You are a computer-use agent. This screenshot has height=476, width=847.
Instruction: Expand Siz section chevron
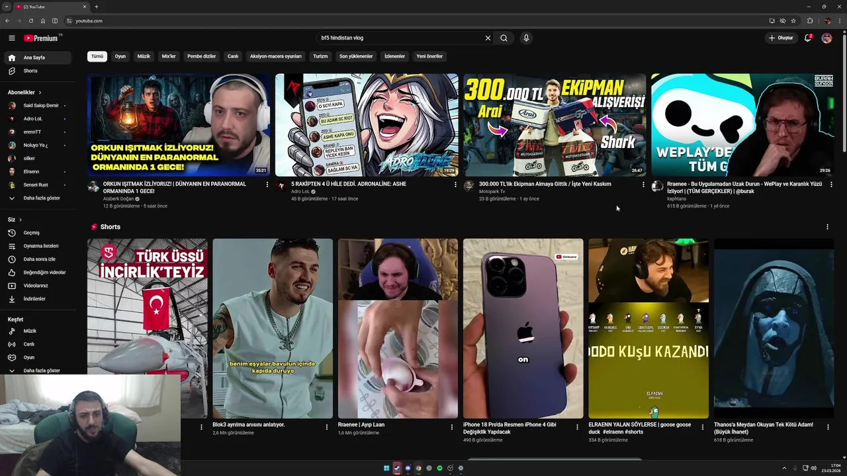pyautogui.click(x=21, y=219)
